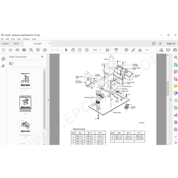Select page 2 thumbnail
This screenshot has width=178, height=178.
(25, 103)
